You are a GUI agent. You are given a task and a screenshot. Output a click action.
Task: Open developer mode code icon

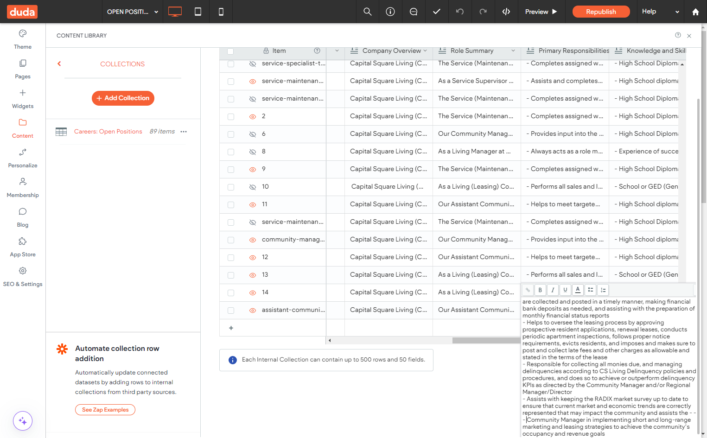coord(506,12)
